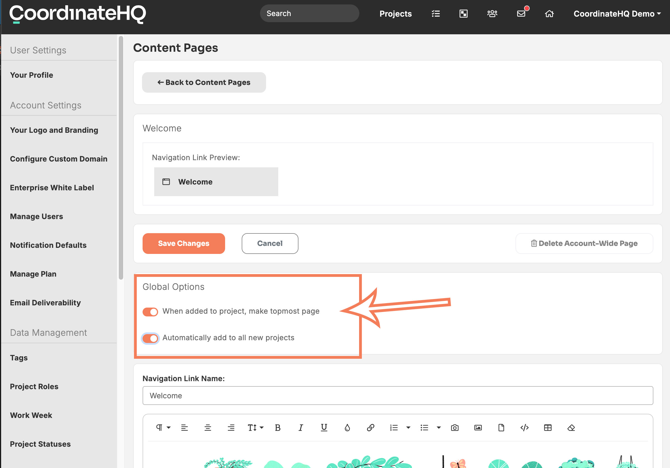Open the text color droplet tool

347,427
